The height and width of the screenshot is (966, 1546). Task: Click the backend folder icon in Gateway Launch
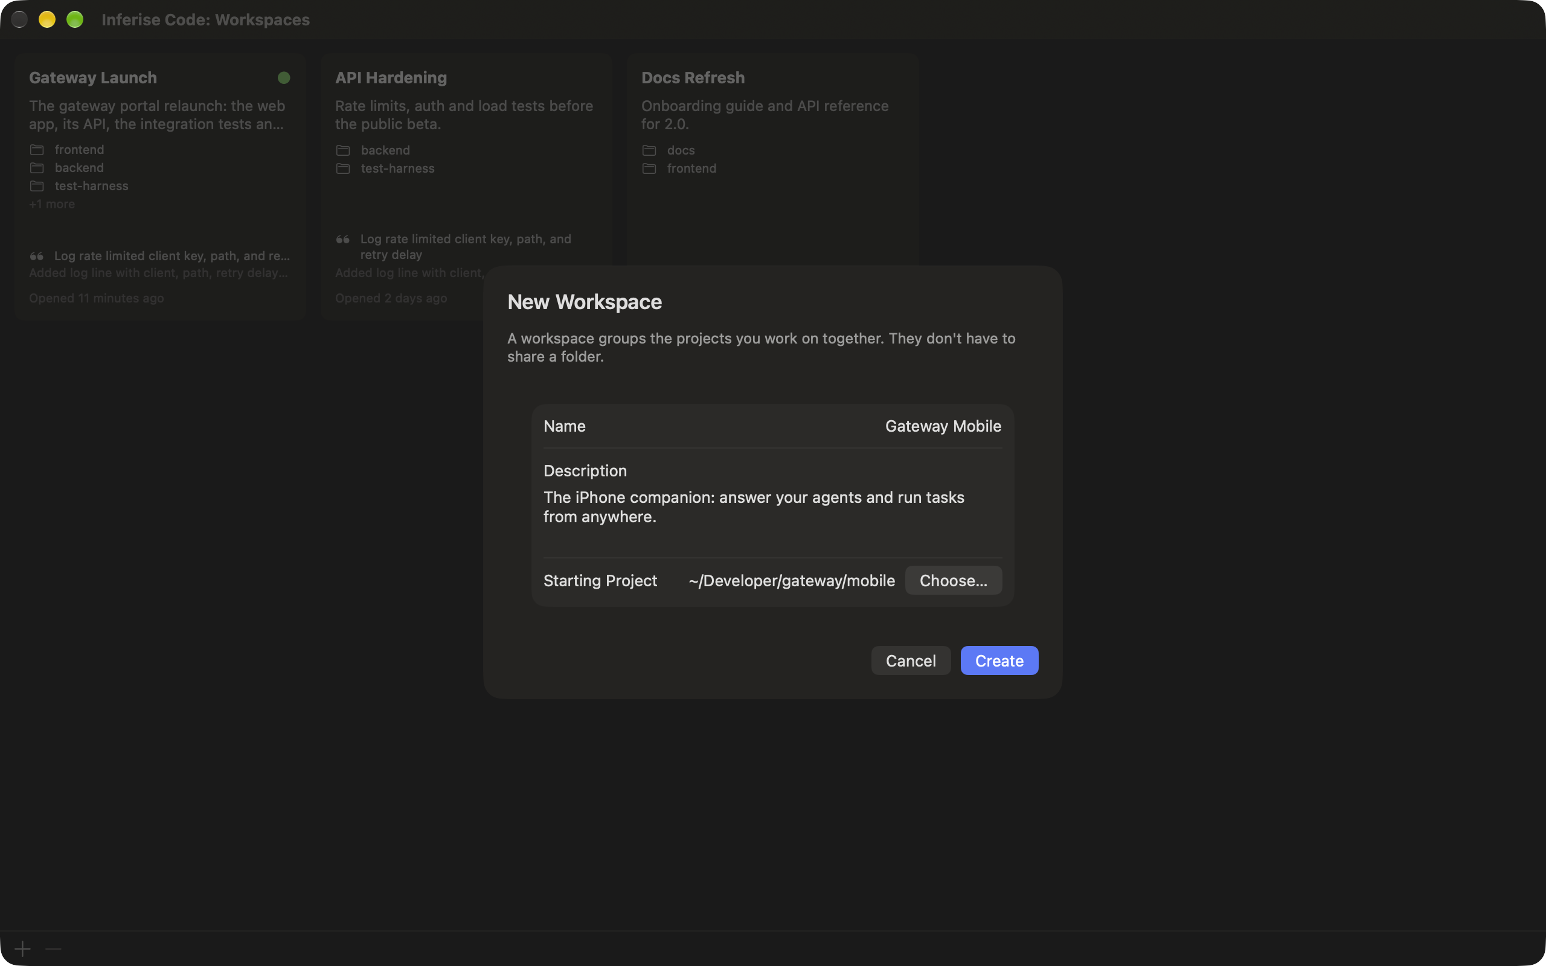[37, 167]
